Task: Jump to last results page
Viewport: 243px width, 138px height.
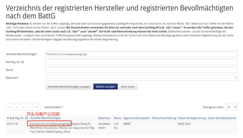Action: pos(36,107)
